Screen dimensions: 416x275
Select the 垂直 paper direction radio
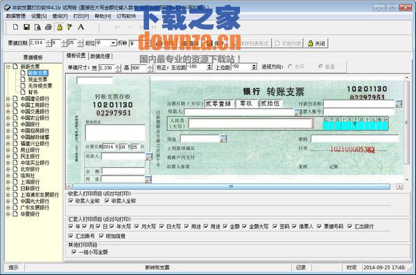(320, 66)
